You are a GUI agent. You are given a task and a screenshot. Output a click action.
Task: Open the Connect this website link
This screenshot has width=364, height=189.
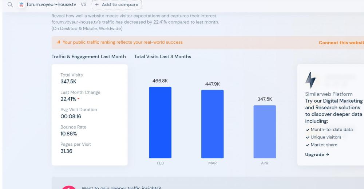click(x=341, y=42)
